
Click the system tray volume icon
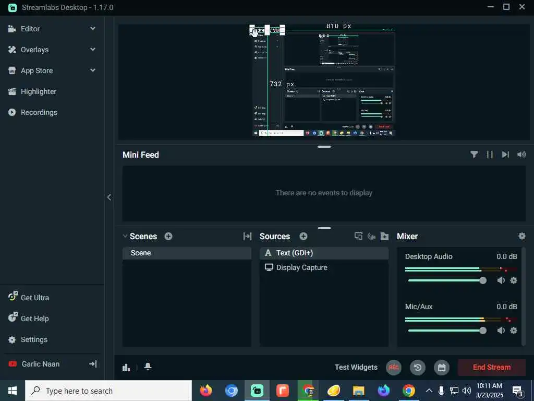tap(467, 391)
